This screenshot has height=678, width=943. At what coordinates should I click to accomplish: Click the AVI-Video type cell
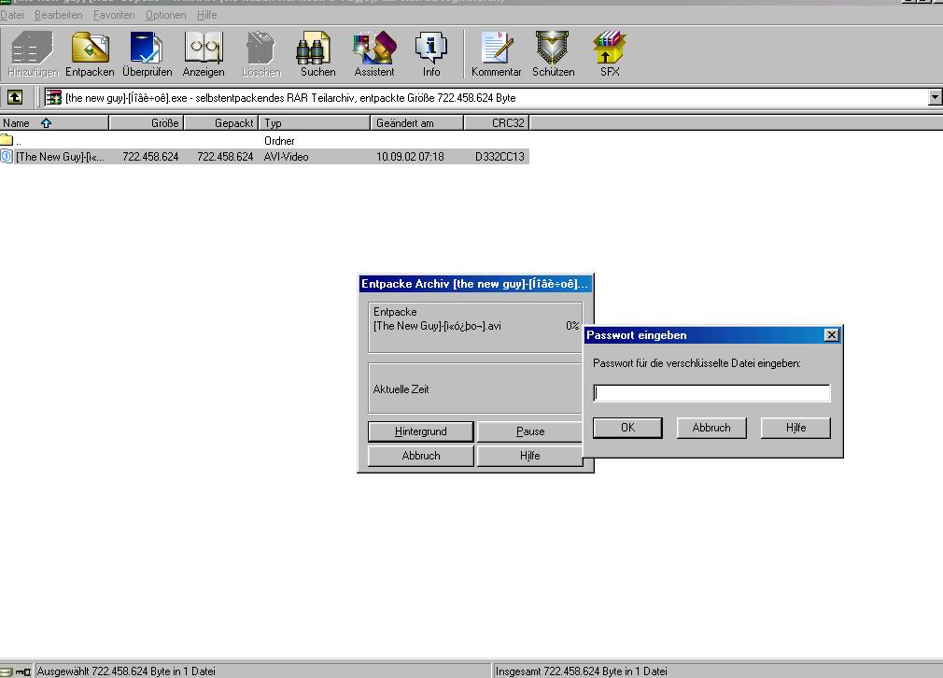pos(287,156)
